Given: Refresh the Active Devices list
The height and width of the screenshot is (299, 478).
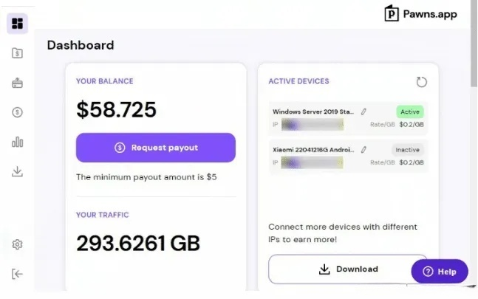Looking at the screenshot, I should tap(422, 82).
